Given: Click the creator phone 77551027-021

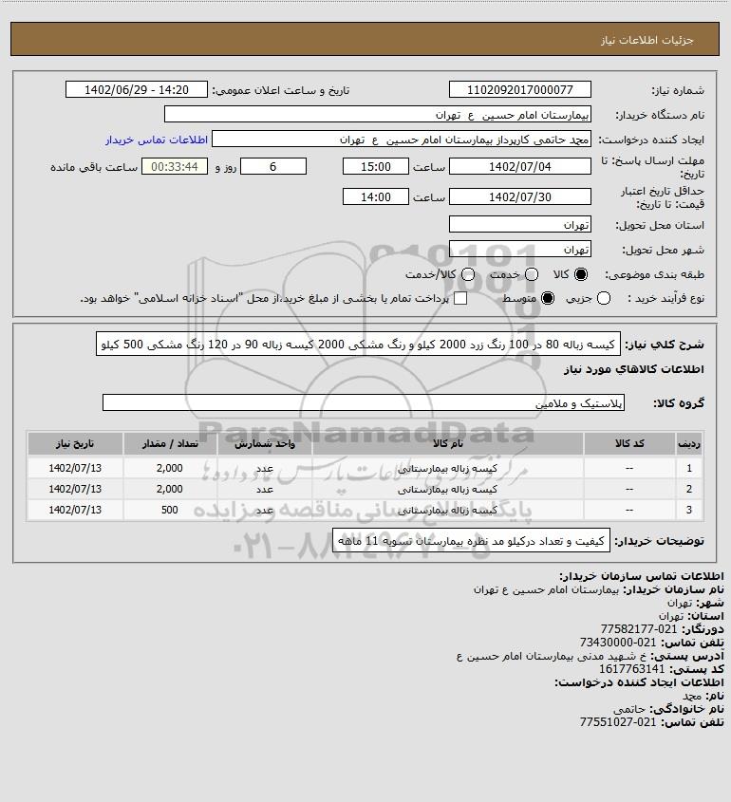Looking at the screenshot, I should tap(618, 722).
